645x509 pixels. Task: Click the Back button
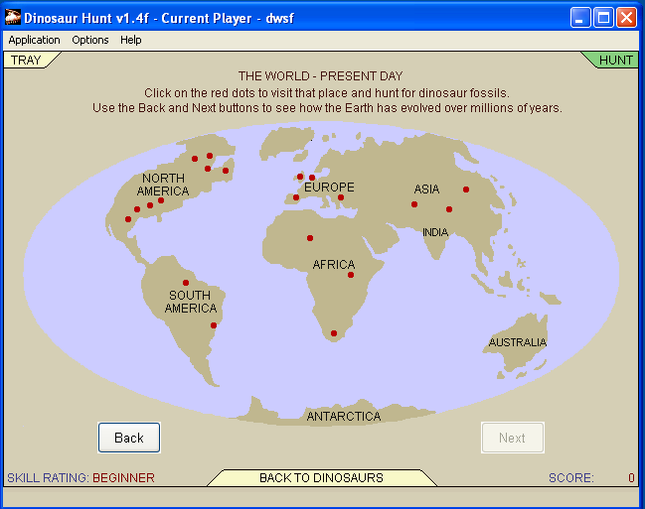[129, 438]
